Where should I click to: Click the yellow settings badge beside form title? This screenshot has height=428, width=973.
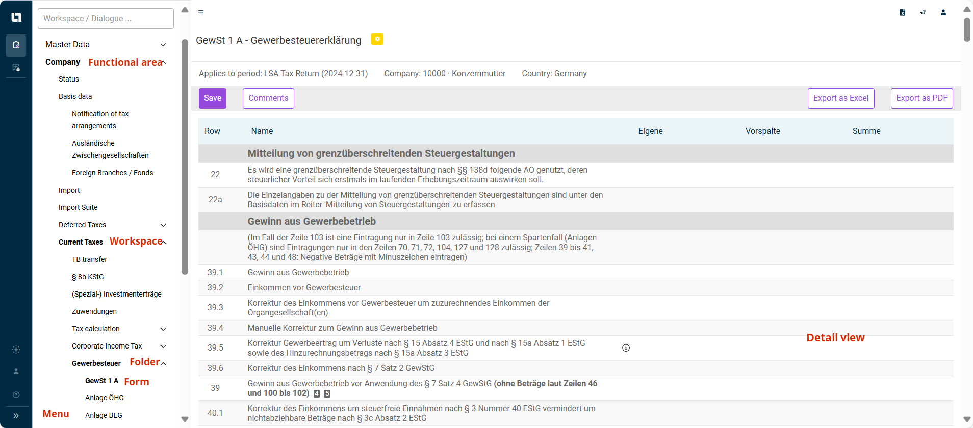coord(377,39)
